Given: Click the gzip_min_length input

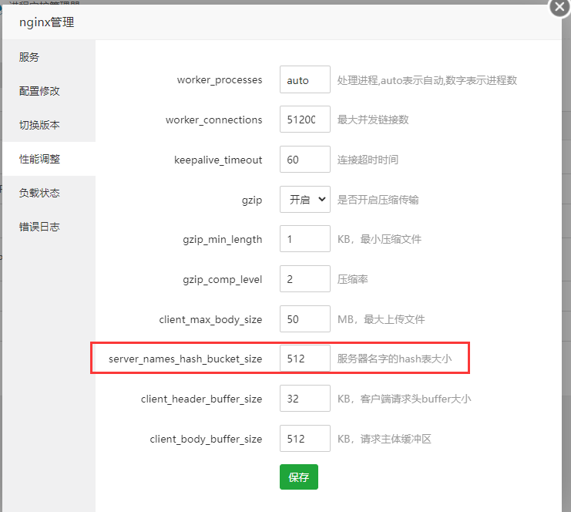Looking at the screenshot, I should pyautogui.click(x=305, y=239).
